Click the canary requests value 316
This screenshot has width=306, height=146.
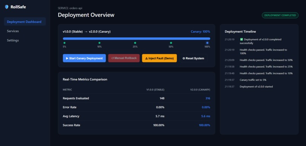click(208, 98)
